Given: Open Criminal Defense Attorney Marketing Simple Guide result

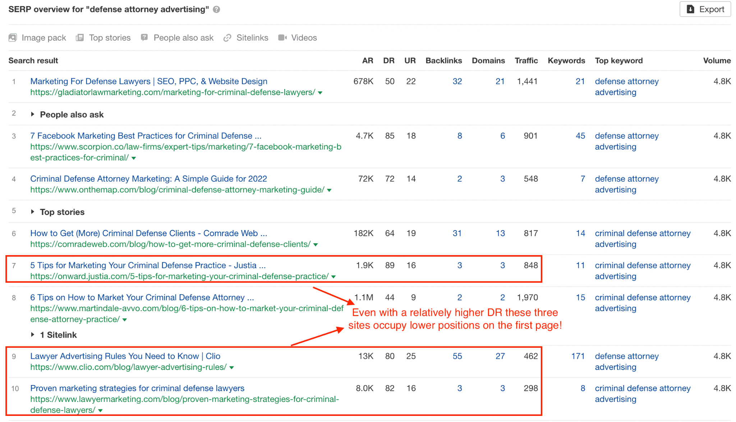Looking at the screenshot, I should 148,179.
